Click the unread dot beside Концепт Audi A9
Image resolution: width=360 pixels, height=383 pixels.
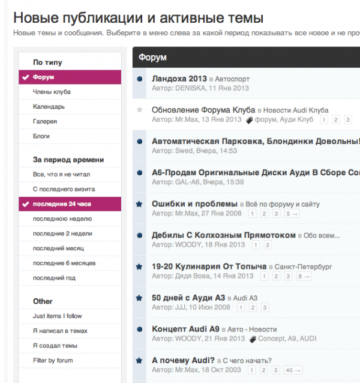point(140,329)
